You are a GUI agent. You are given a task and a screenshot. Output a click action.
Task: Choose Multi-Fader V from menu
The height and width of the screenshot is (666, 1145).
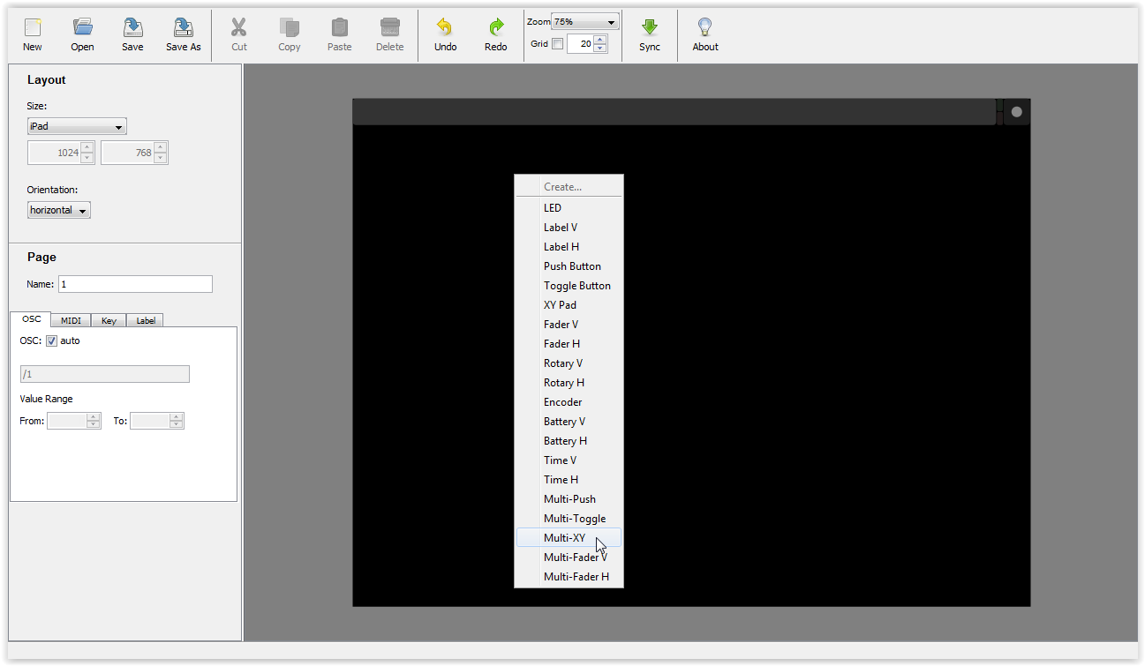click(x=569, y=557)
